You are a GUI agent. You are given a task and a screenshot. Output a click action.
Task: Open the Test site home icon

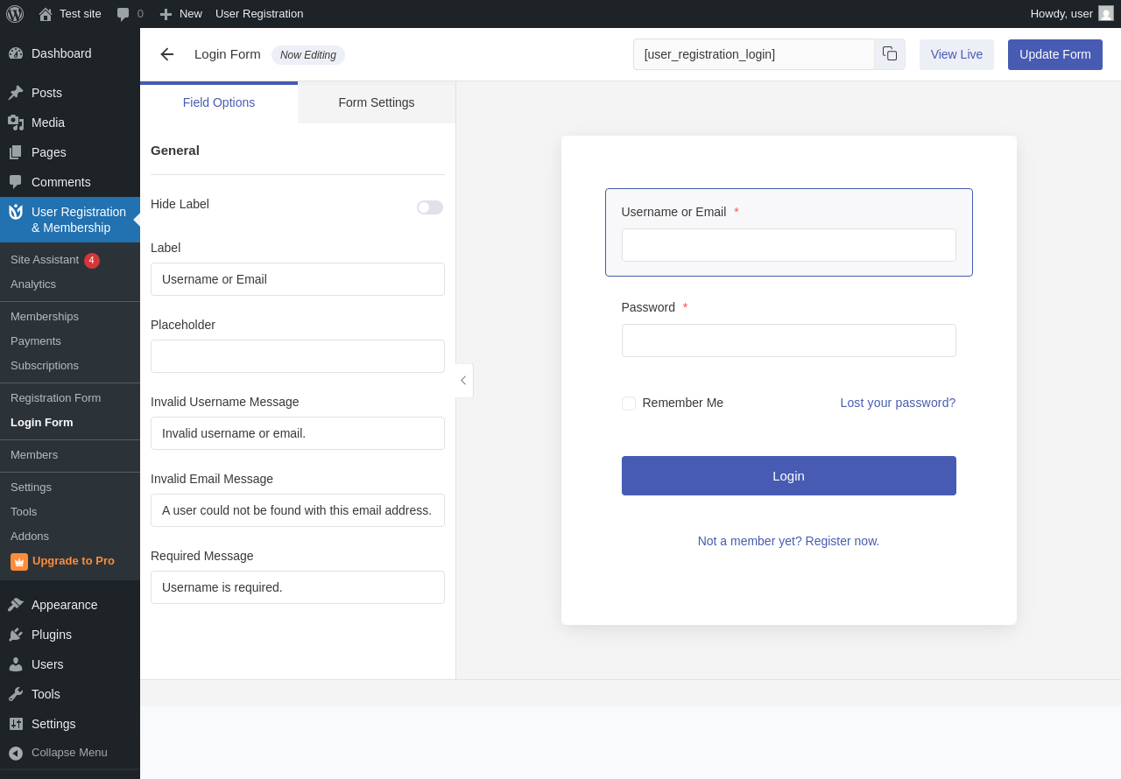[46, 14]
